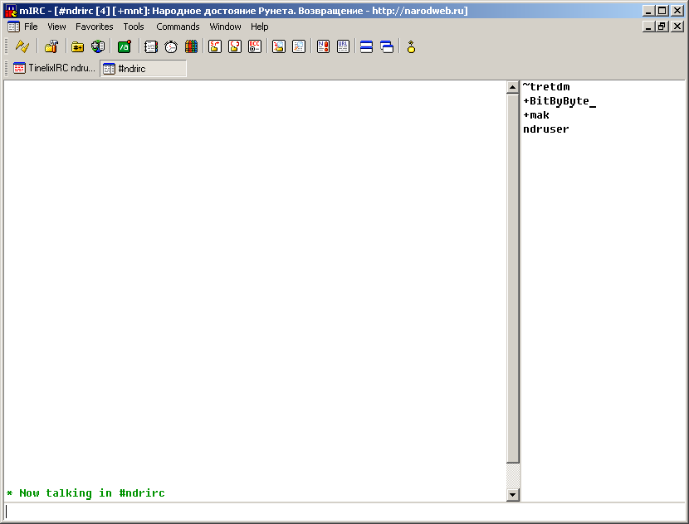Viewport: 689px width, 524px height.
Task: Open the Notify List icon
Action: click(323, 47)
